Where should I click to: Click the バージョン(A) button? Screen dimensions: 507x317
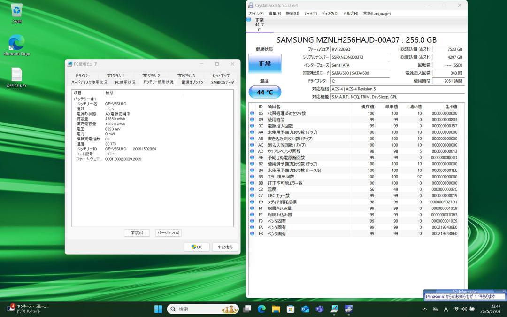169,233
